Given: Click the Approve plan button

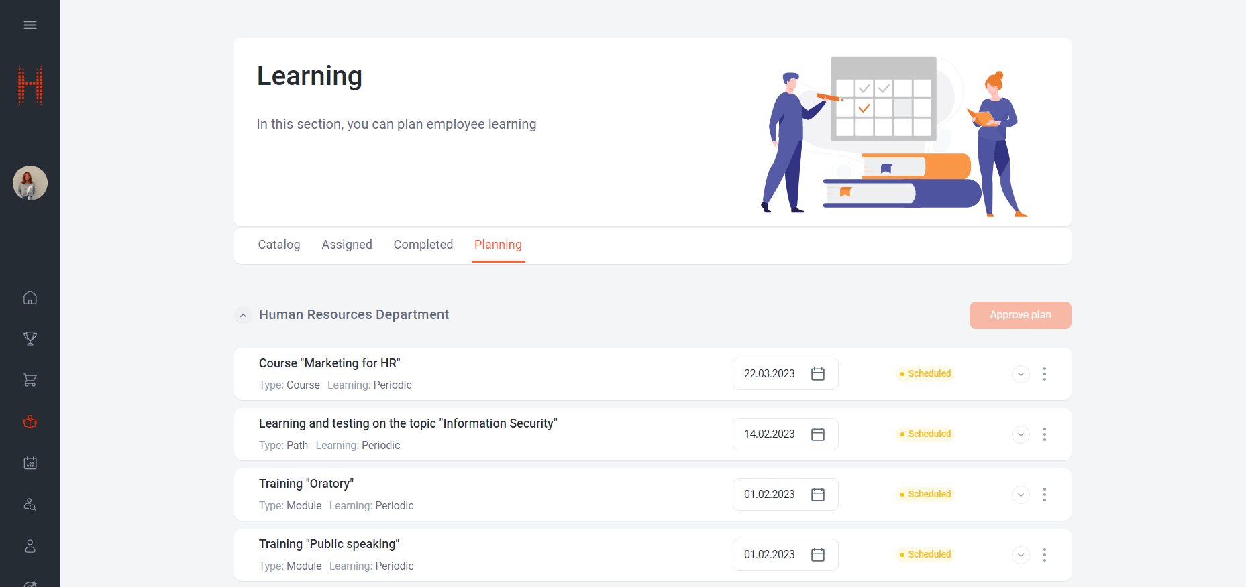Looking at the screenshot, I should 1019,315.
